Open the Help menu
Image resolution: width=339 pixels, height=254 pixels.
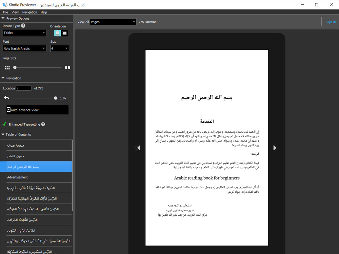click(x=44, y=12)
